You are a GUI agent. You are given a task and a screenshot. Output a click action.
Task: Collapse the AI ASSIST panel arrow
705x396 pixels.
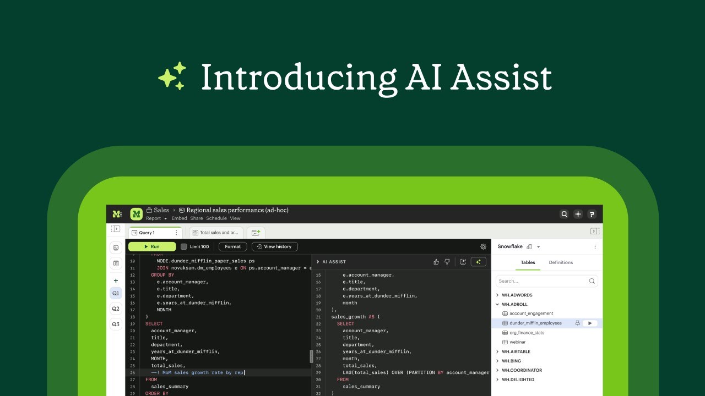[x=318, y=262]
